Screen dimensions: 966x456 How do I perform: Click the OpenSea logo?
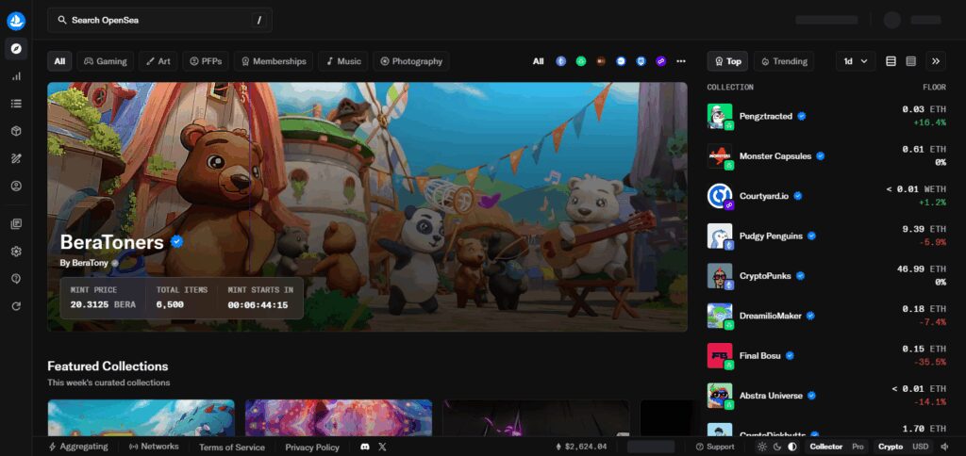coord(16,21)
